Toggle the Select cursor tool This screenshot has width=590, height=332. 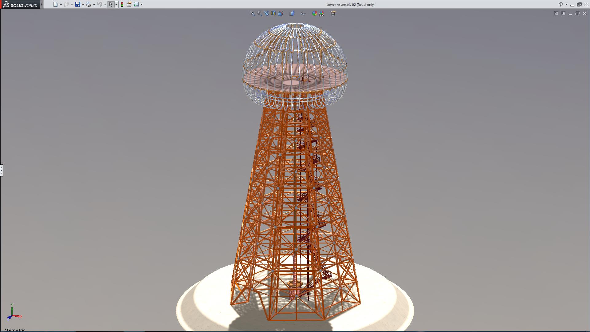point(111,4)
